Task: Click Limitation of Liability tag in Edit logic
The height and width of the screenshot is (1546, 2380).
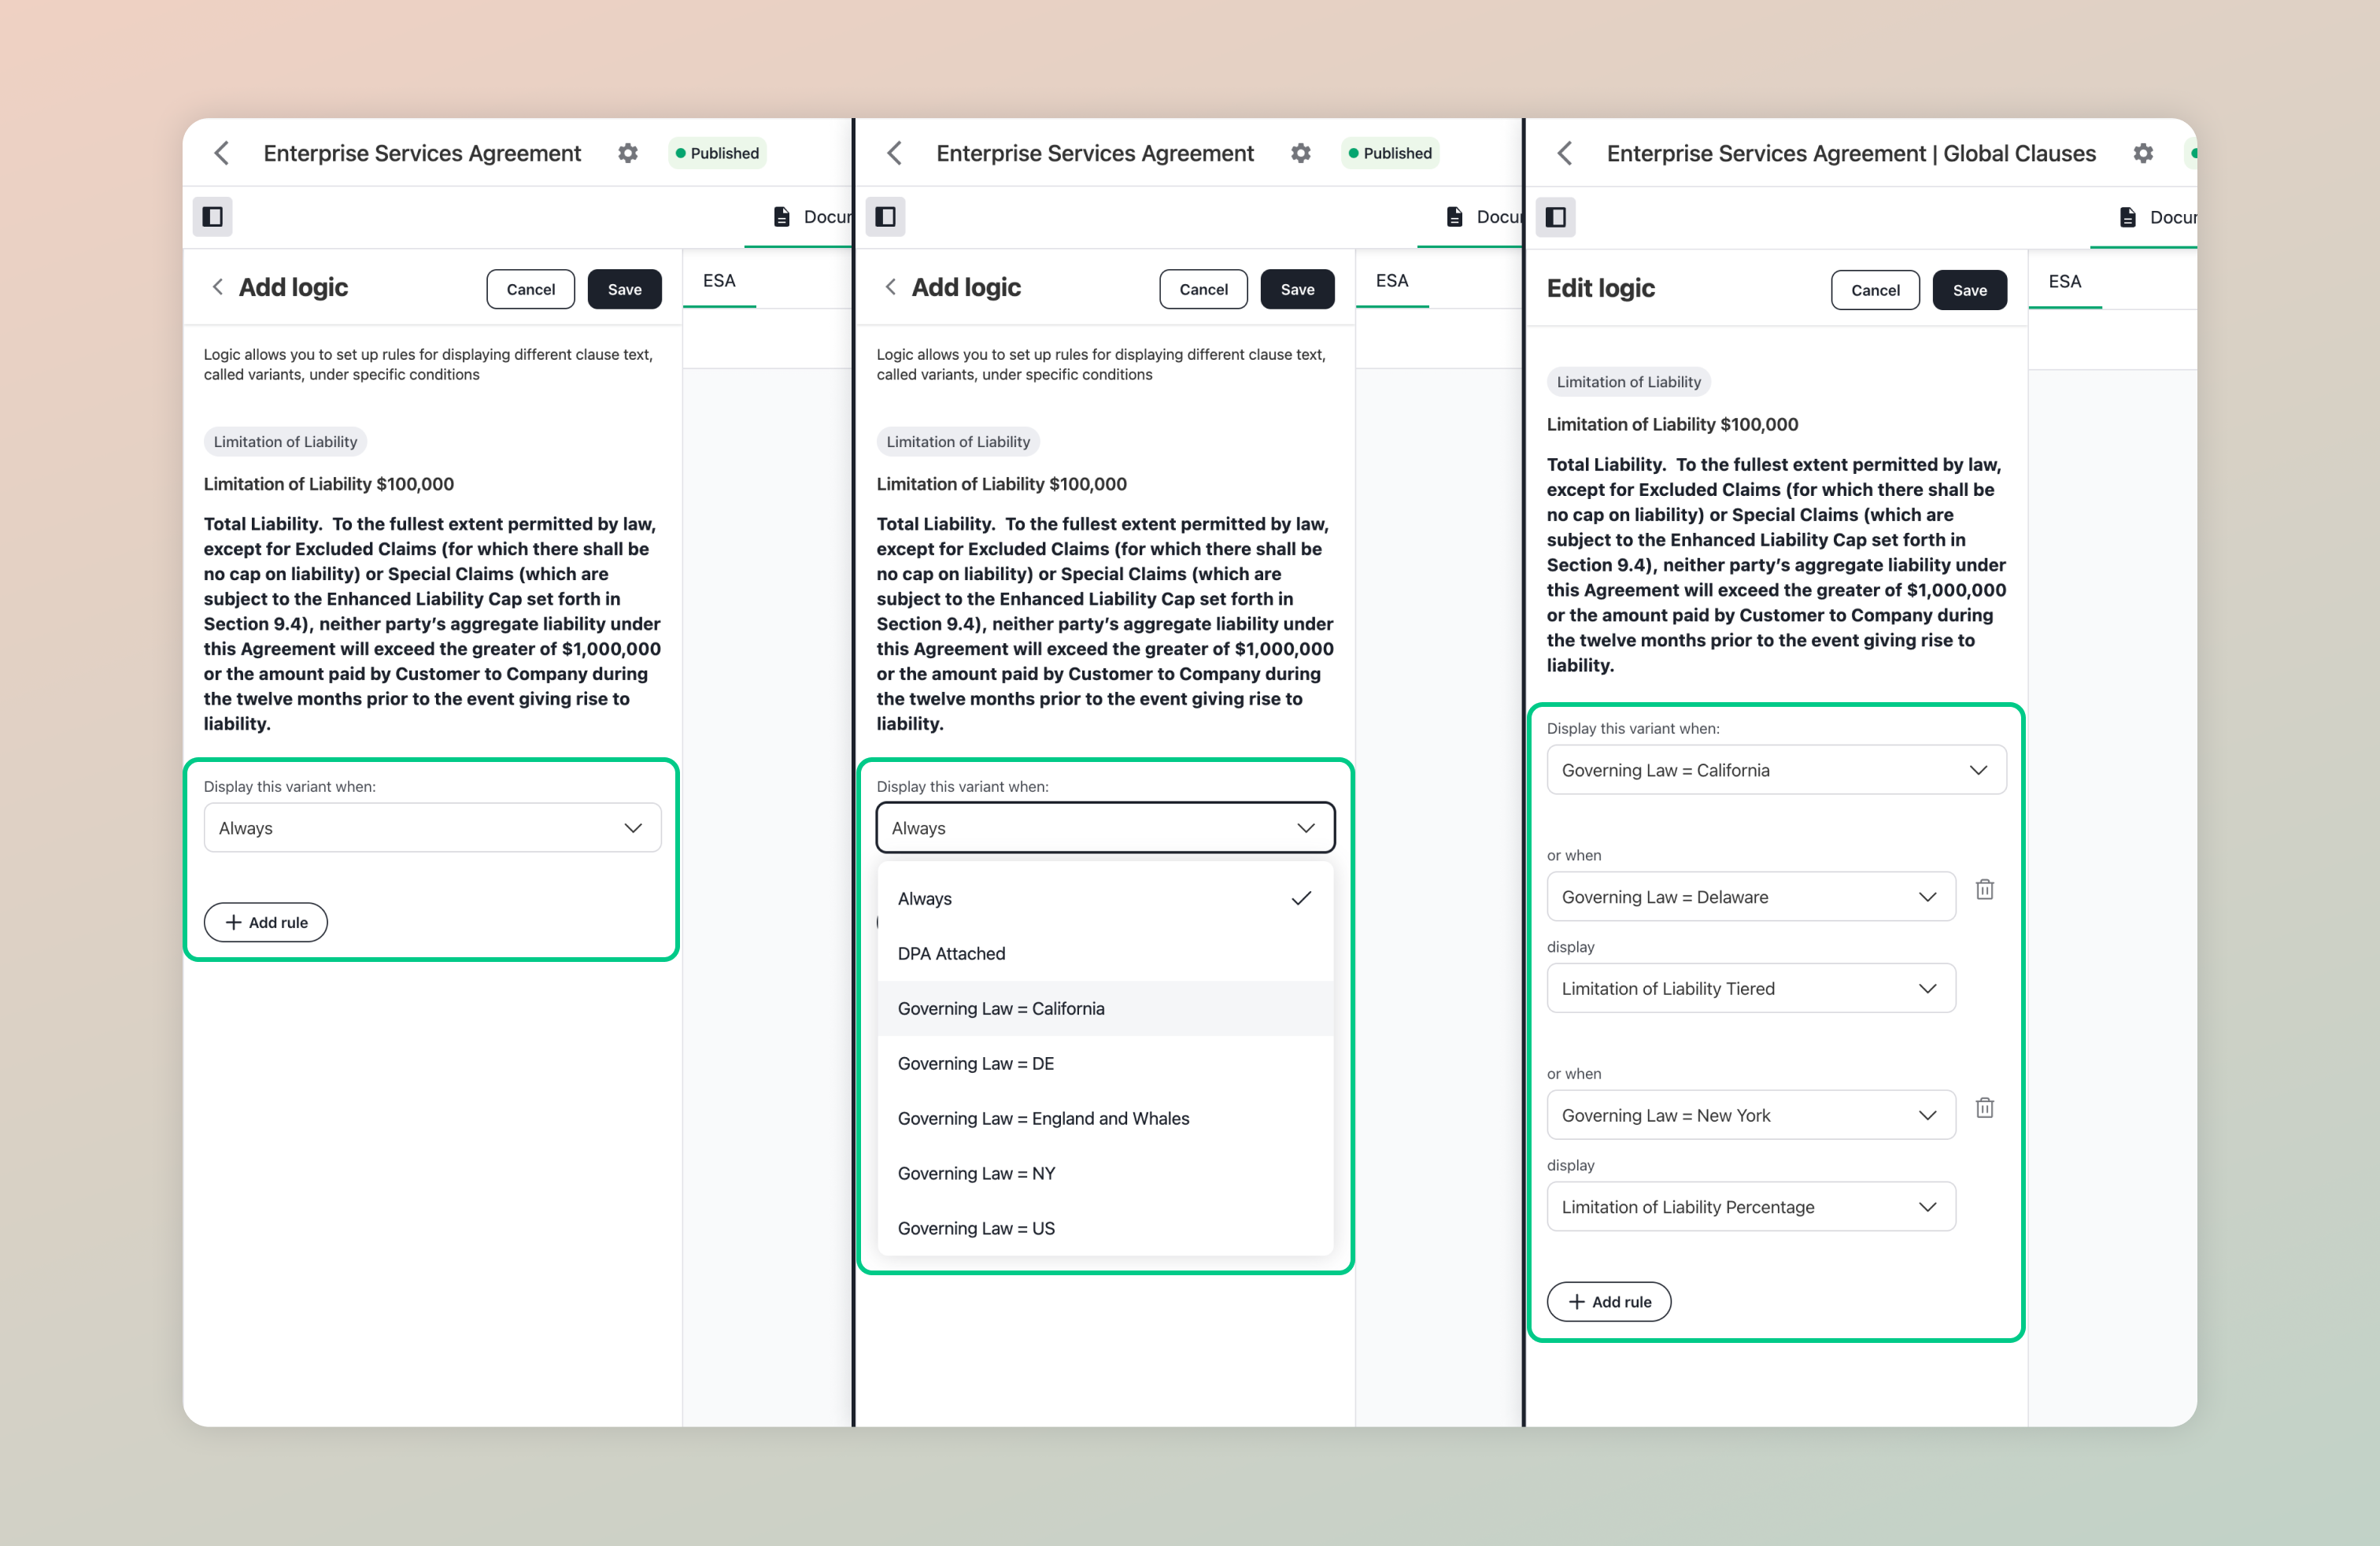Action: click(x=1628, y=381)
